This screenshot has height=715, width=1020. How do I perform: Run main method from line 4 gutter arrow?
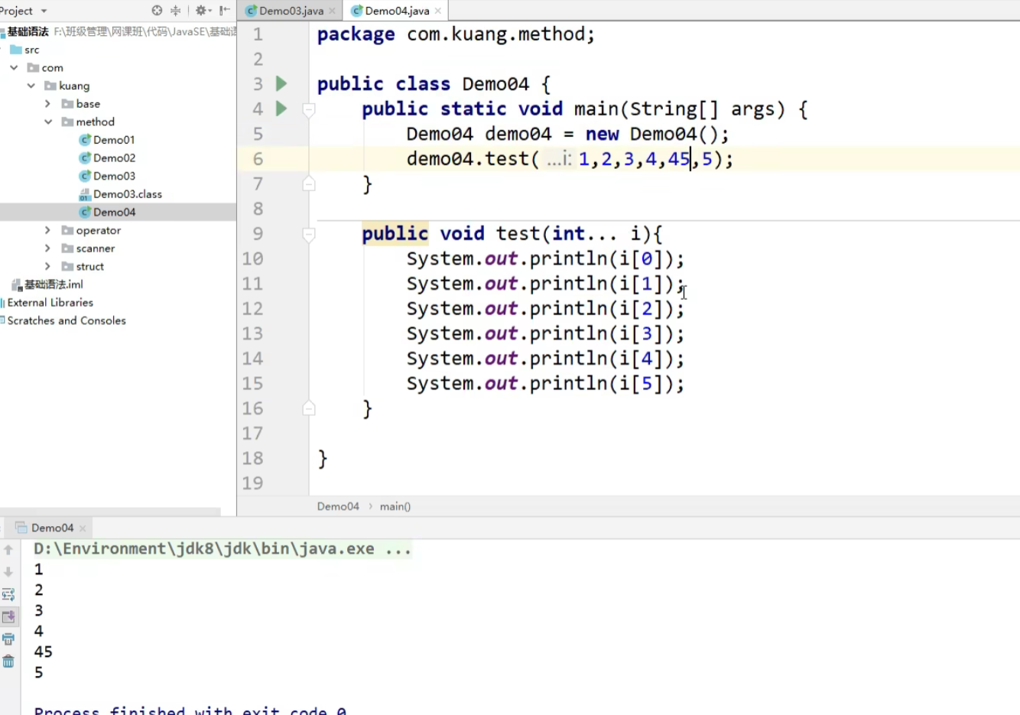point(281,109)
